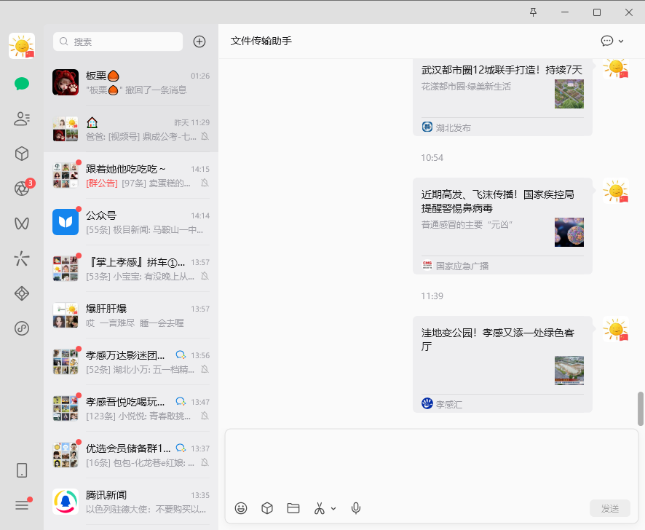Click the park article thumbnail image
The height and width of the screenshot is (530, 645).
click(569, 371)
